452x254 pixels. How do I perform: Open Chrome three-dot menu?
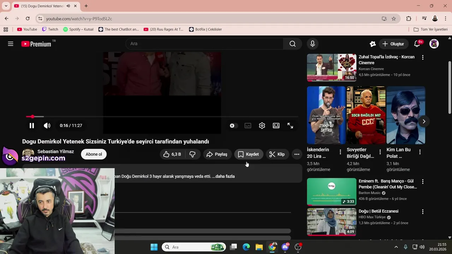coord(445,19)
